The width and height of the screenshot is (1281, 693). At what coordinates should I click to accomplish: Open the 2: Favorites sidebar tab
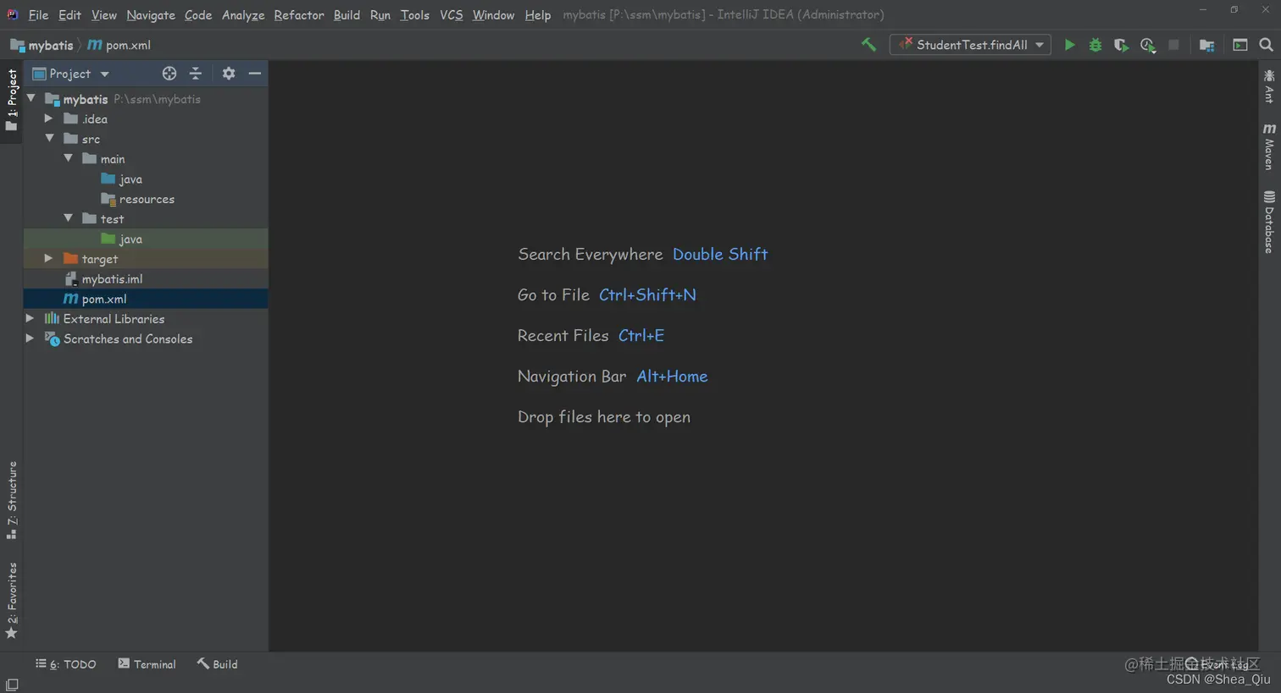(x=12, y=601)
